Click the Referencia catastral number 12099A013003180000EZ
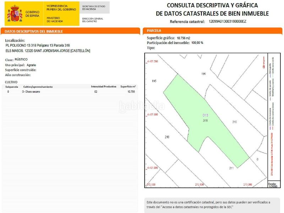The height and width of the screenshot is (213, 284). coord(228,22)
